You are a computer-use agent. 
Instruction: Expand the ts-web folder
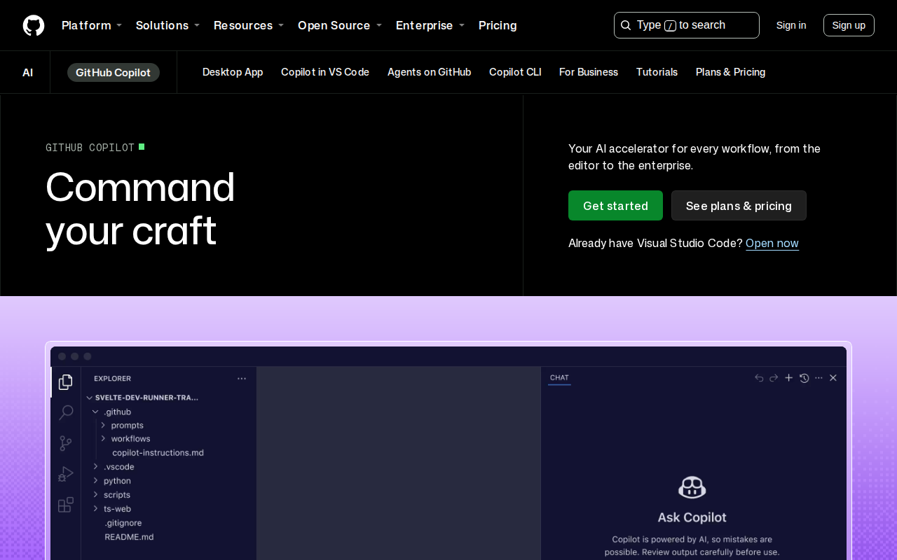tap(112, 509)
